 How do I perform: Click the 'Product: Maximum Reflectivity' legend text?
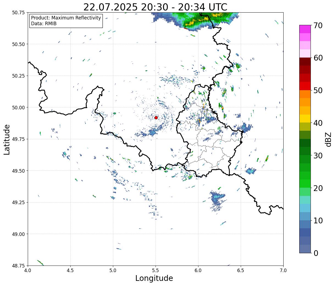66,18
